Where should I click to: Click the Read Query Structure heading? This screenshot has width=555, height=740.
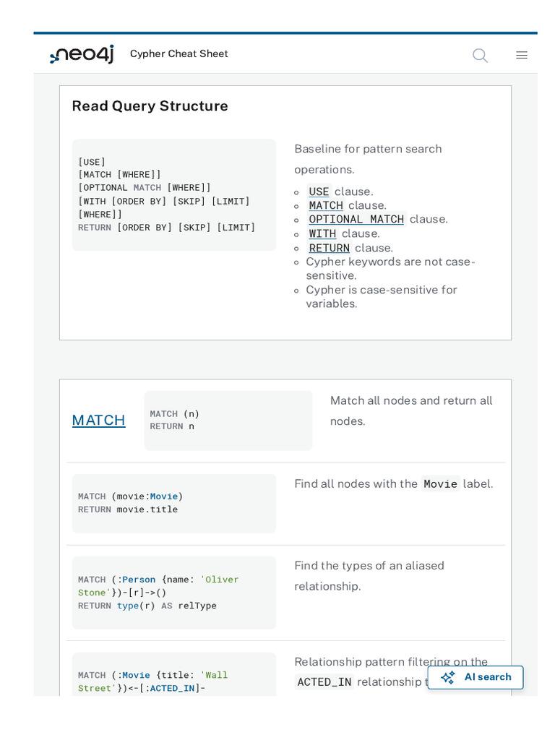point(150,106)
